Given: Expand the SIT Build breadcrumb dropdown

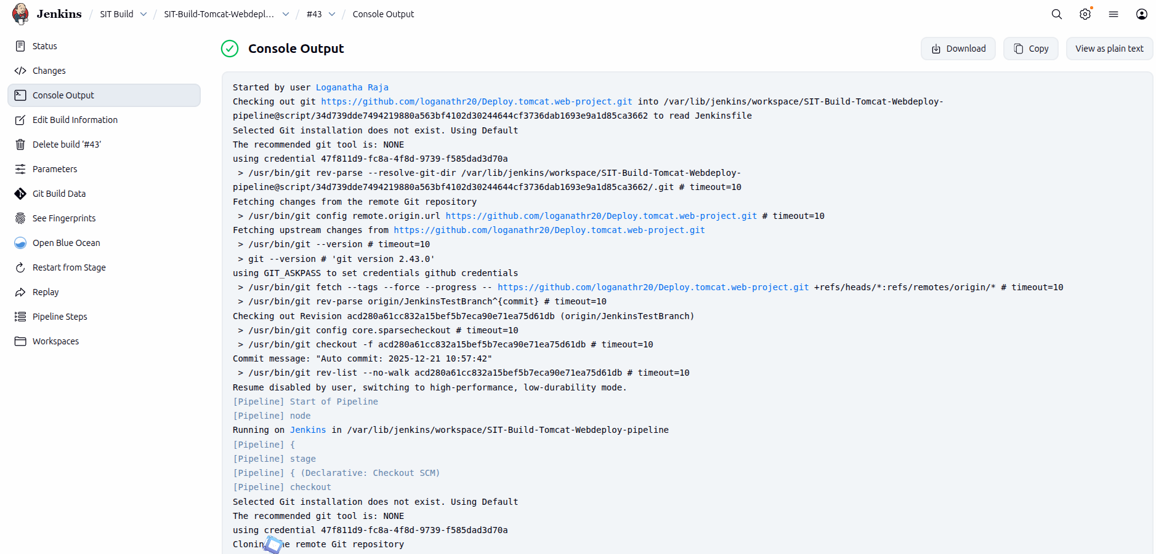Looking at the screenshot, I should (x=143, y=14).
